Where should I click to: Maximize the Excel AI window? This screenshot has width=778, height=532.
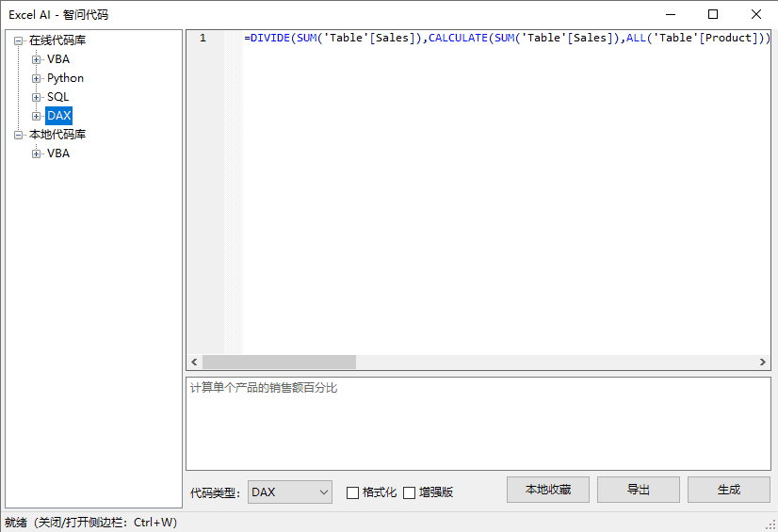[713, 14]
